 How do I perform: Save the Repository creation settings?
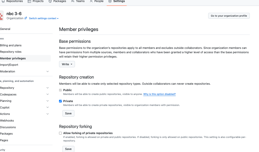(x=68, y=113)
